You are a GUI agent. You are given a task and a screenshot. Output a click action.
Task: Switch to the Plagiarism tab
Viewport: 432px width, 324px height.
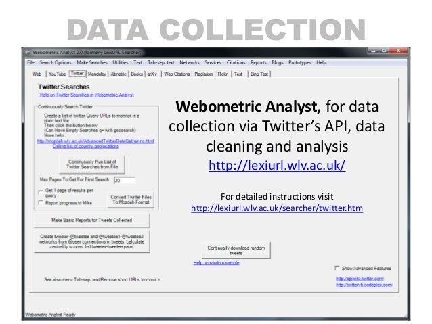point(204,74)
